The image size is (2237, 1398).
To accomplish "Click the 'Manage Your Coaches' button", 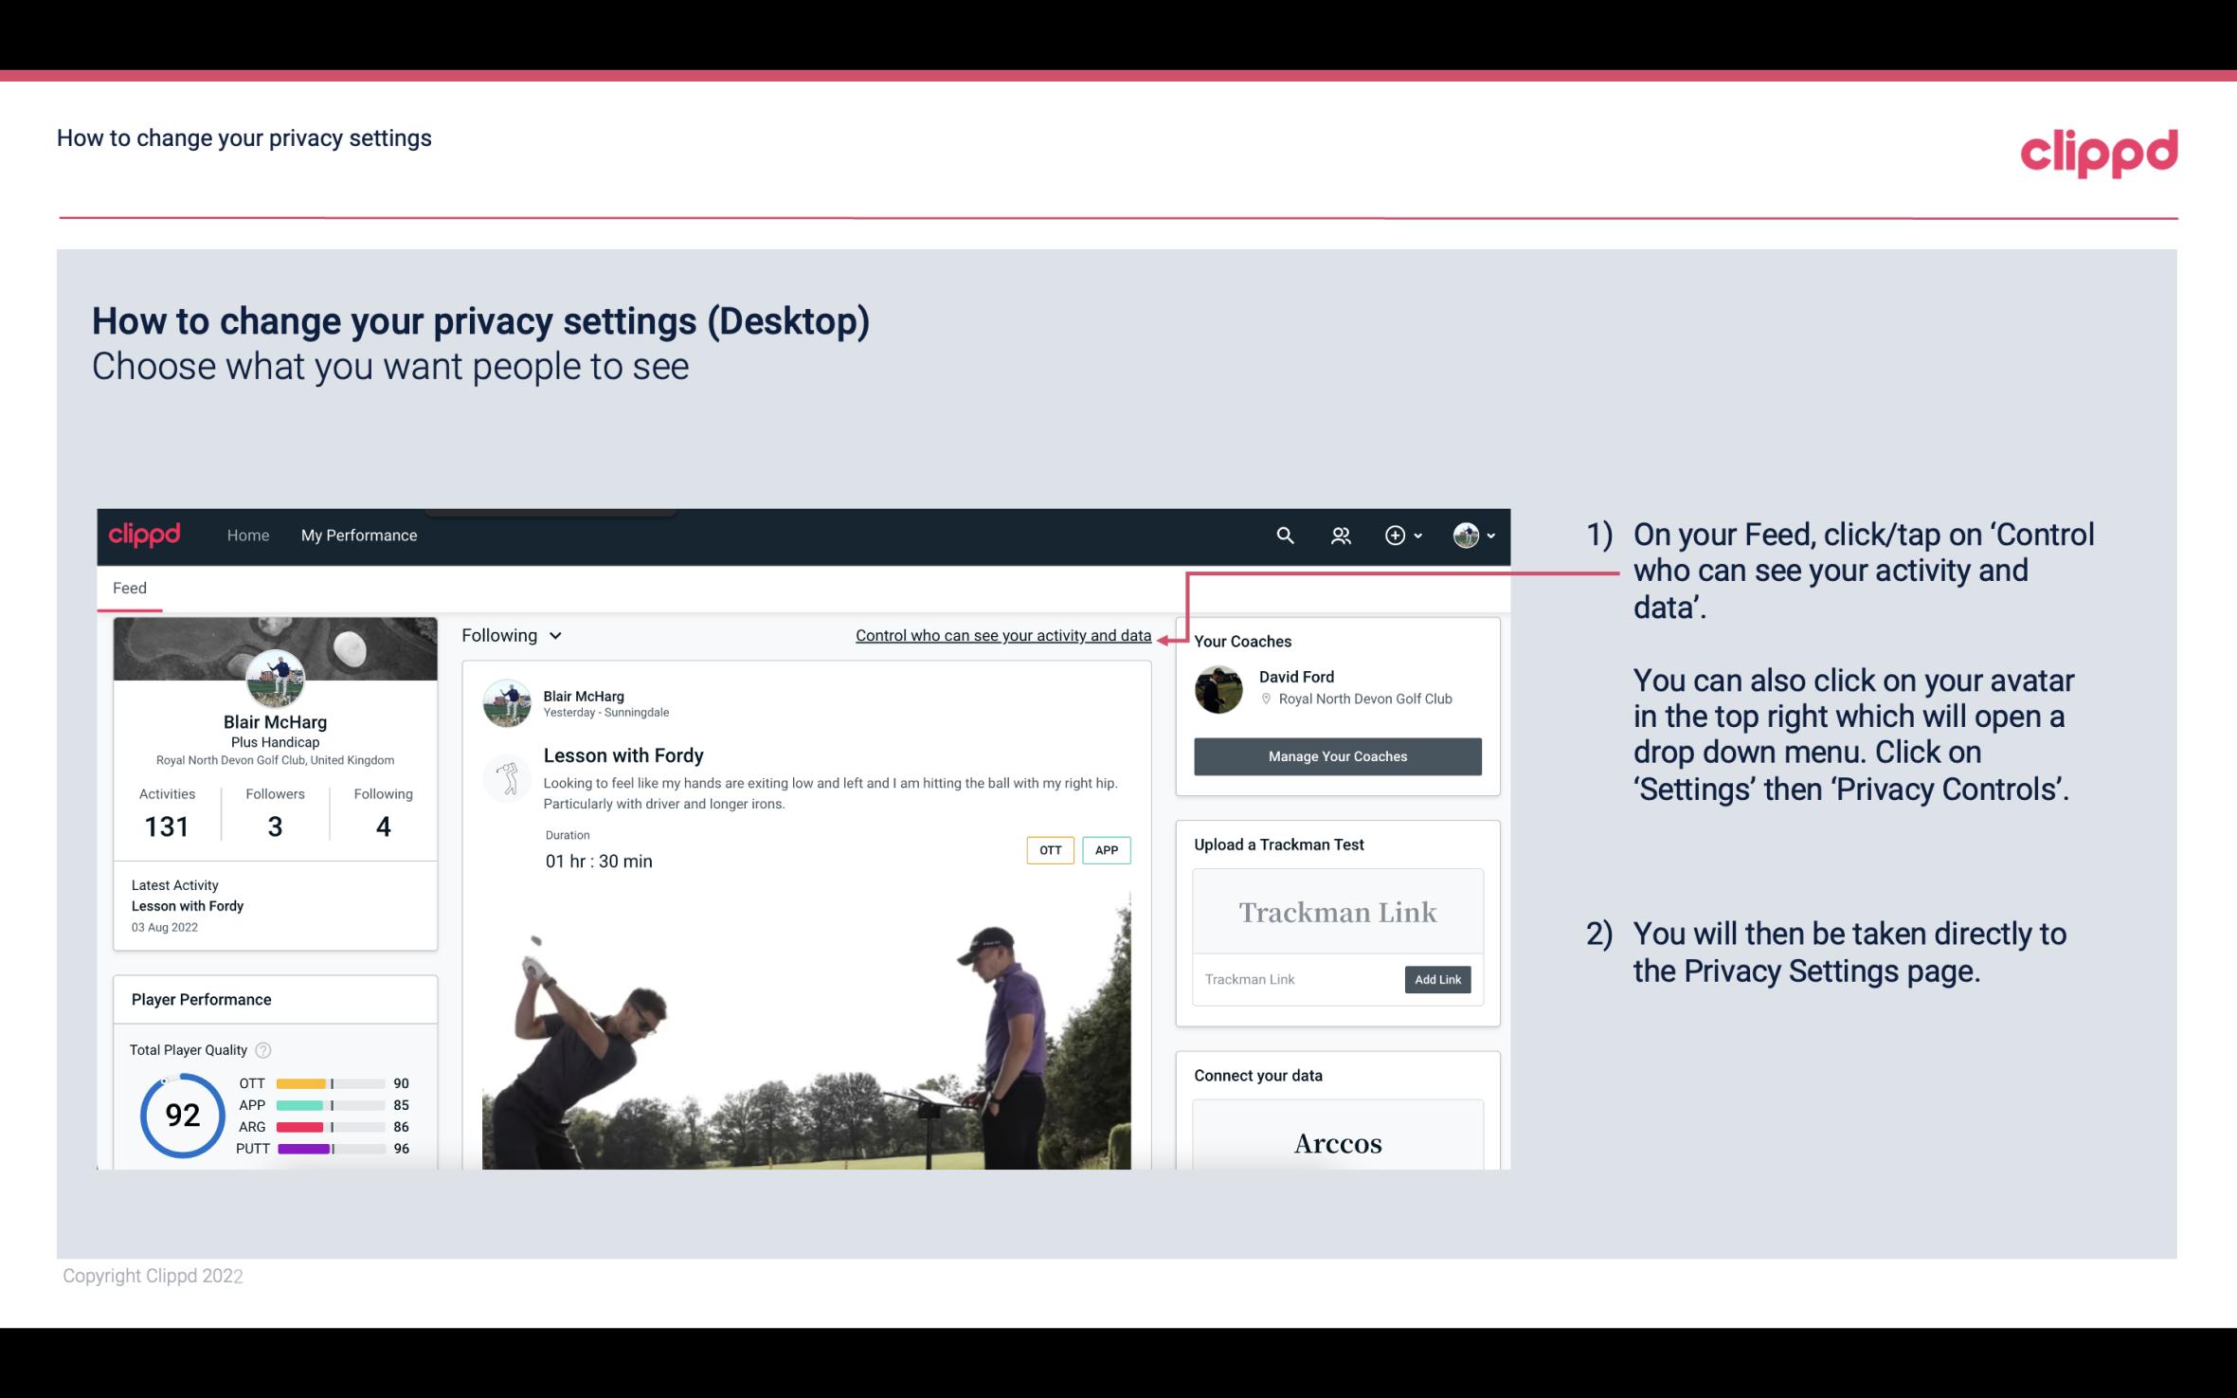I will click(x=1336, y=755).
